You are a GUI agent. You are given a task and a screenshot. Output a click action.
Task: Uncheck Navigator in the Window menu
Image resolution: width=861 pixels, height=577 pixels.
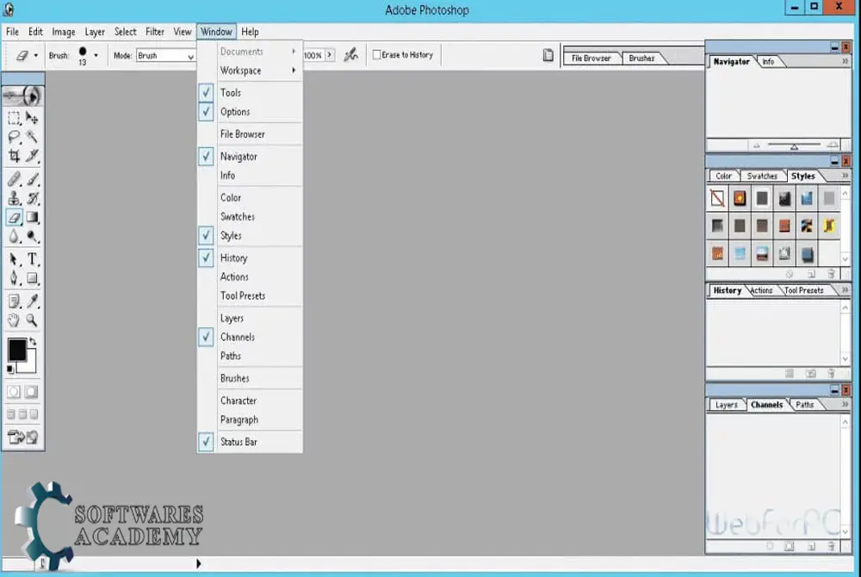206,157
